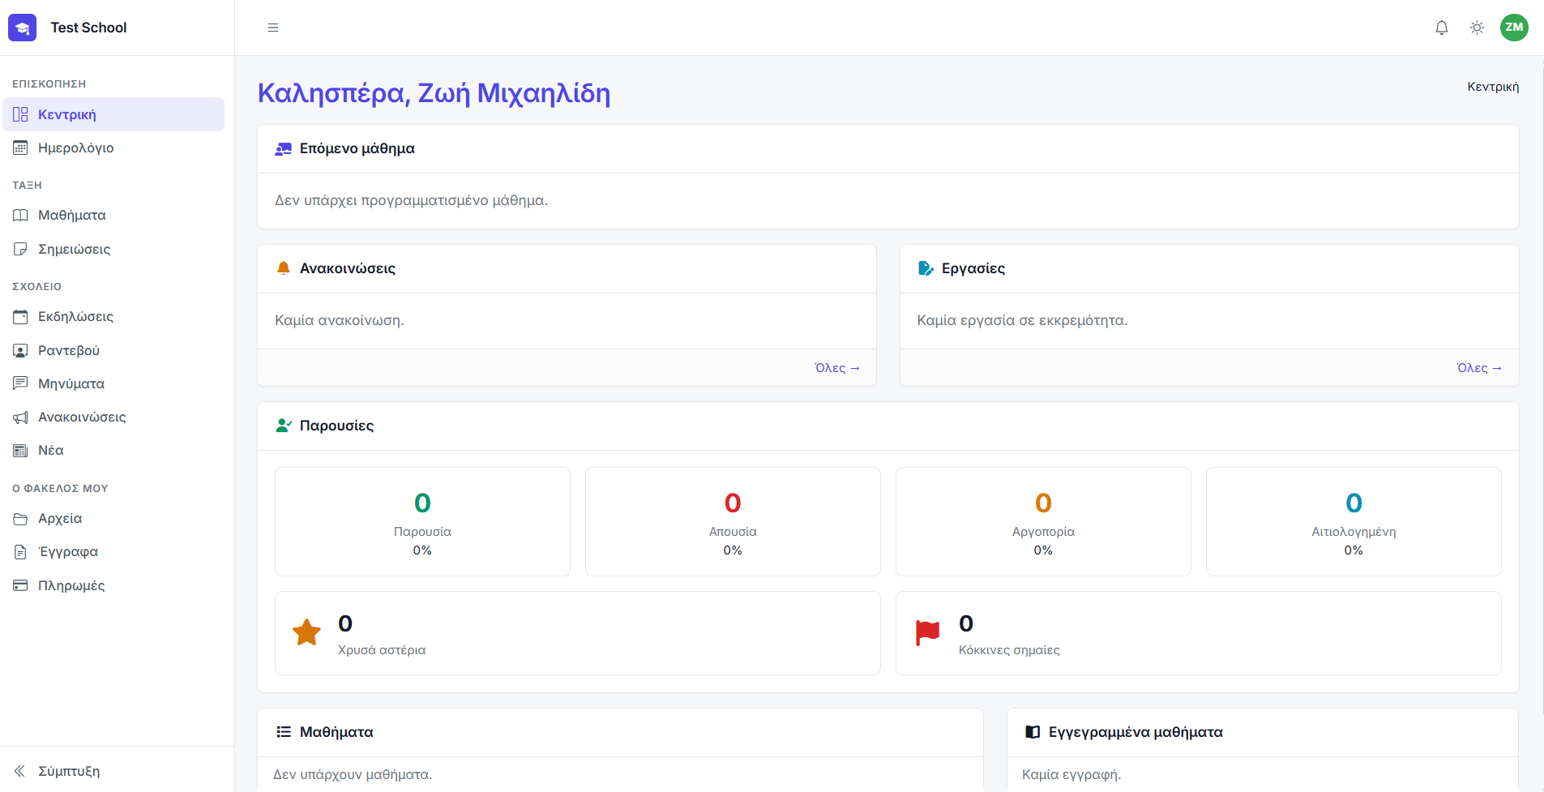Click the Κεντρική breadcrumb at top right
Screen dimensions: 1544x792
click(x=1493, y=87)
